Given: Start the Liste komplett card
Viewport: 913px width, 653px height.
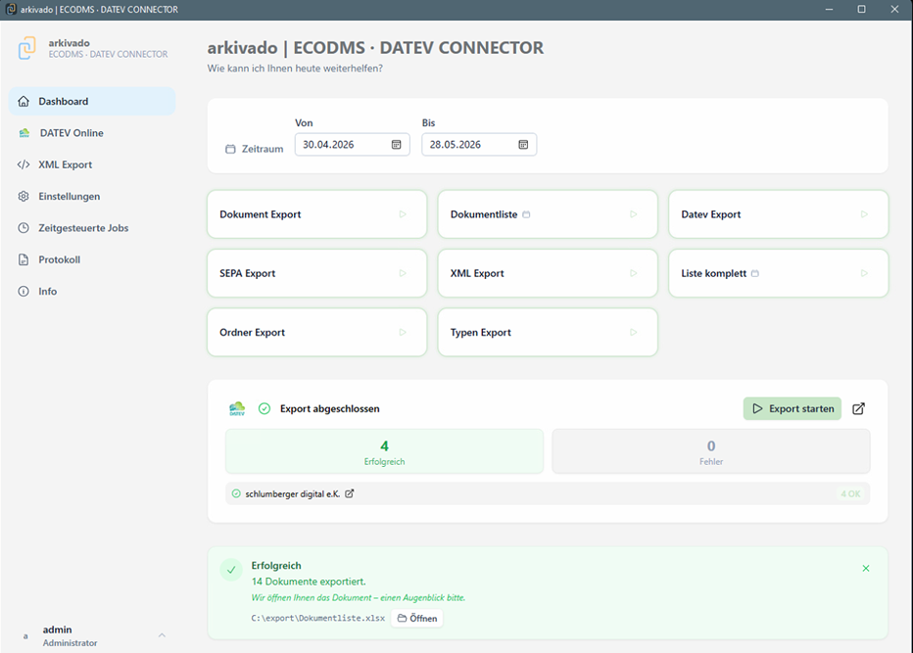Looking at the screenshot, I should 779,273.
